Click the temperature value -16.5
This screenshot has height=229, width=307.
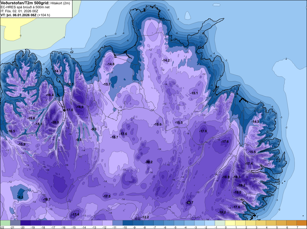point(11,131)
